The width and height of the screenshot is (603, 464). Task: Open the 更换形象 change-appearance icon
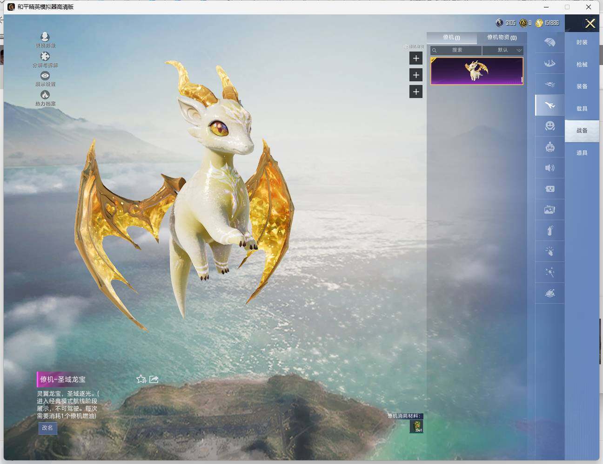pos(45,37)
